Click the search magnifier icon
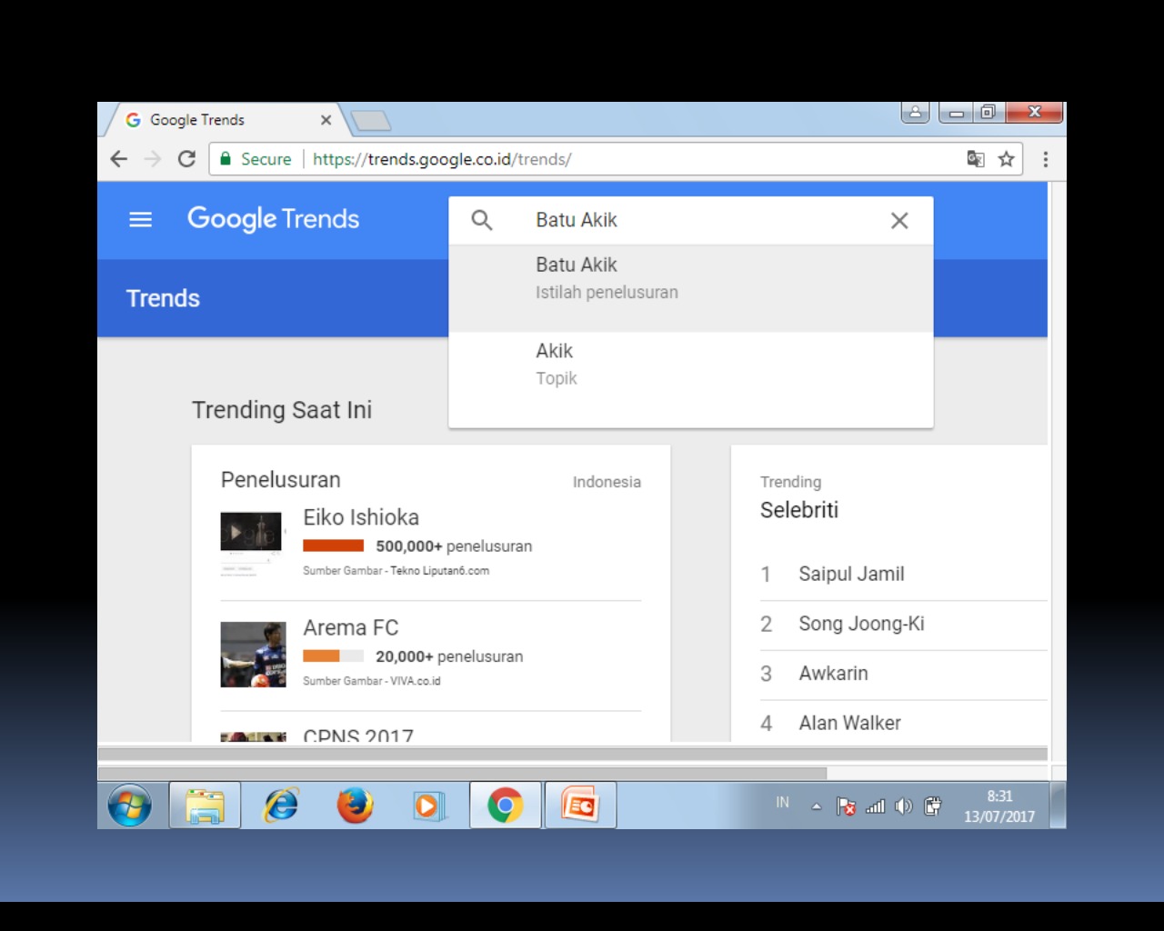 coord(482,220)
